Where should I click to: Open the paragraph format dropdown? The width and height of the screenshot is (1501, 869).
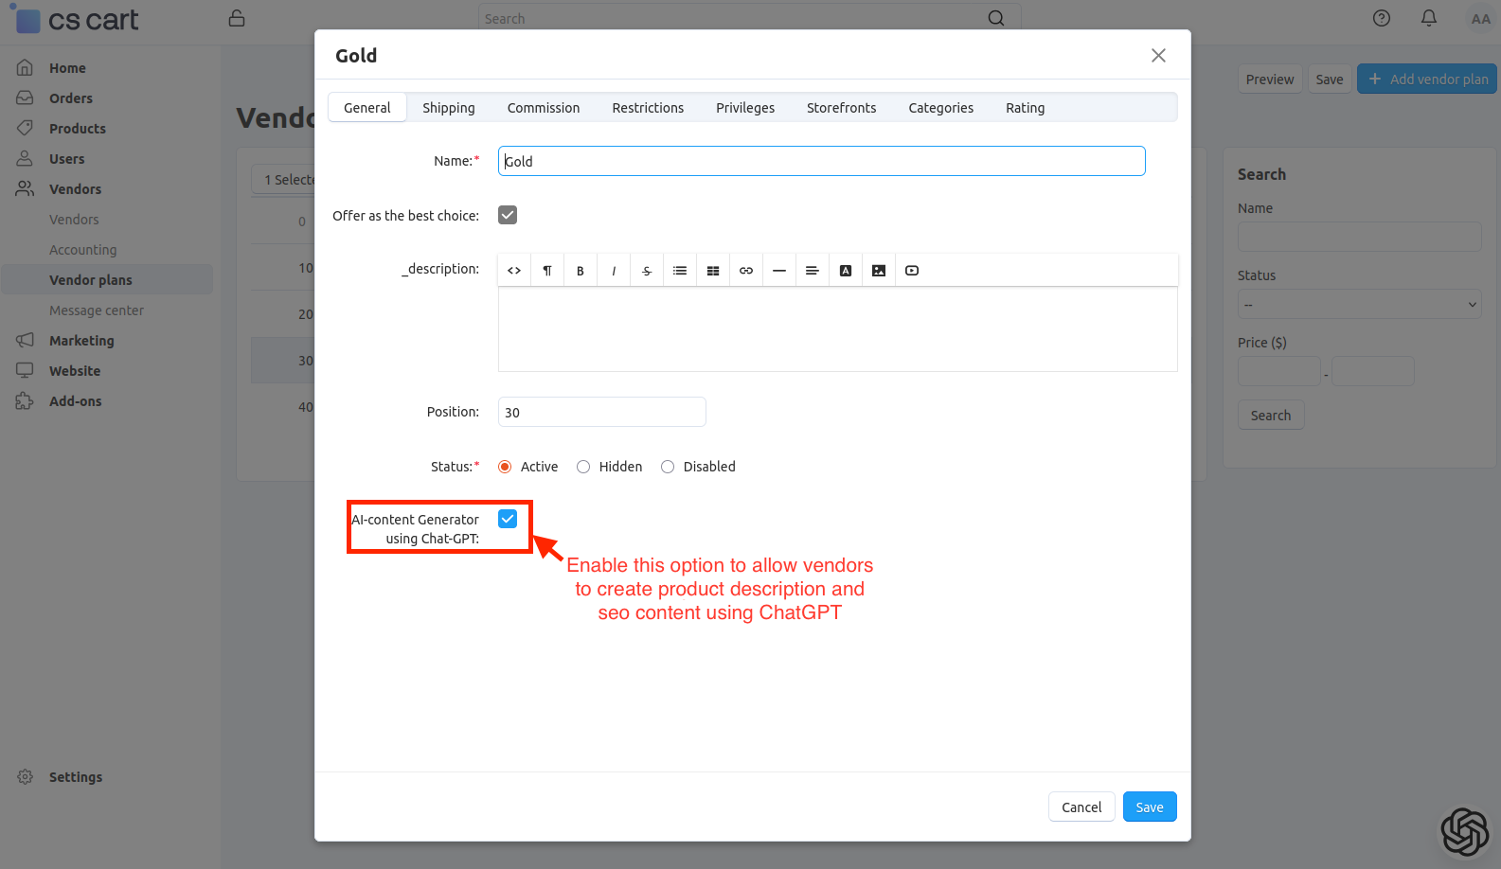547,271
